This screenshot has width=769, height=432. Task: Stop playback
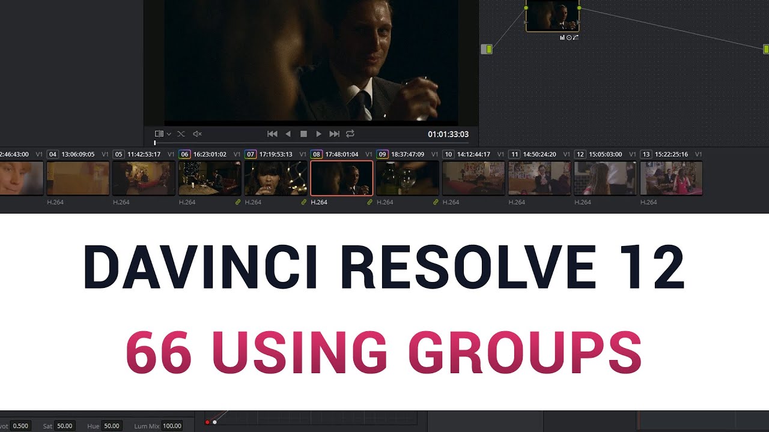coord(303,134)
